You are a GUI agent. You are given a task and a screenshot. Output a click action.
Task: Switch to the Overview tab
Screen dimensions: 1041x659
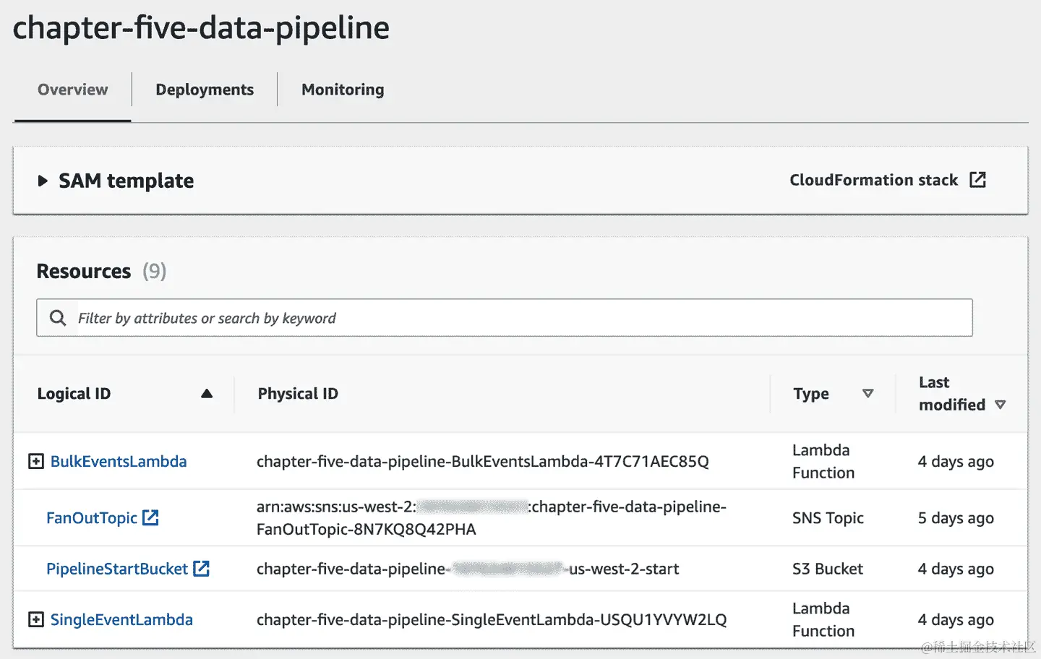pos(72,90)
